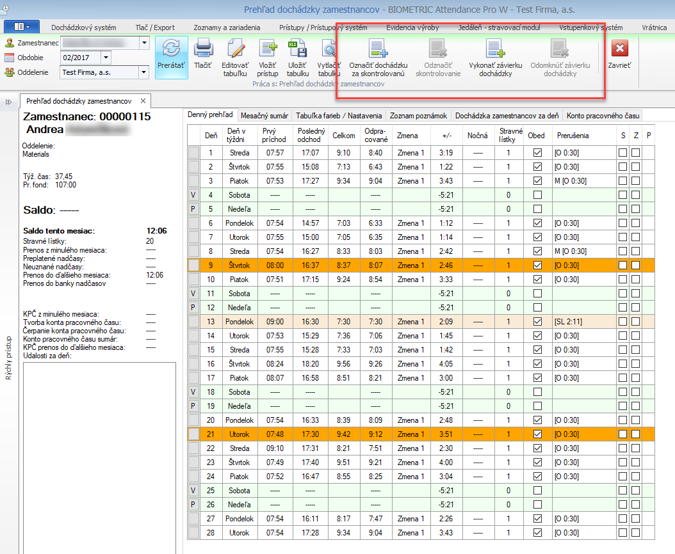Click the Tlačiť printer icon
675x554 pixels.
click(203, 48)
